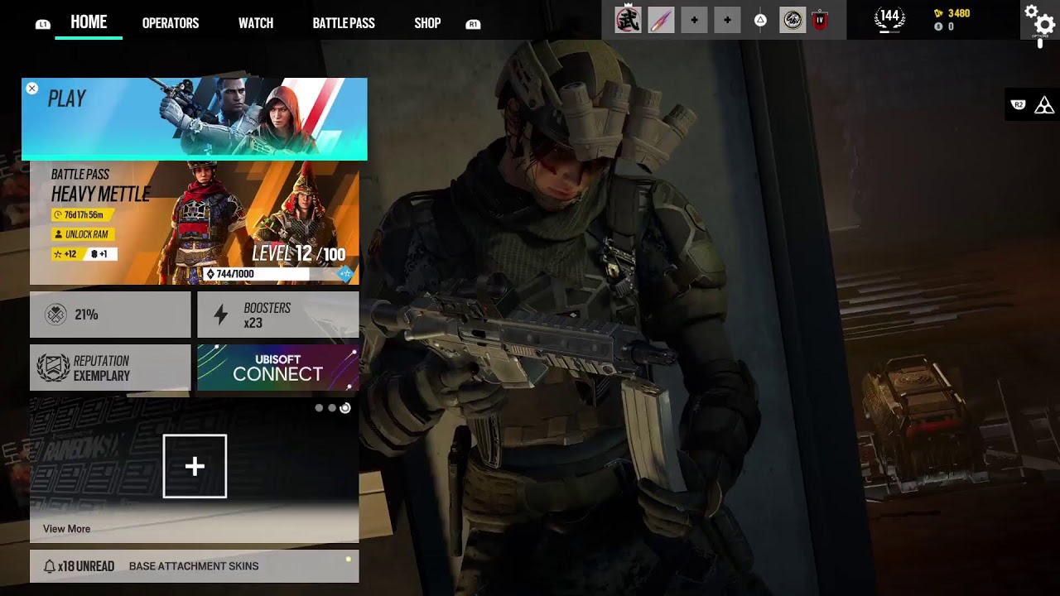
Task: Open the REPUTATION EXEMPLARY tile
Action: [110, 368]
